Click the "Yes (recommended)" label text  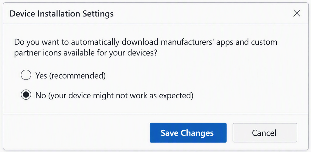tap(70, 76)
